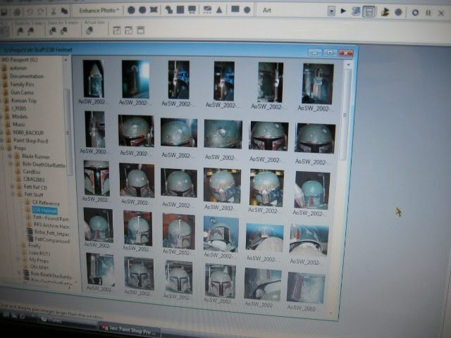The height and width of the screenshot is (338, 451).
Task: Click the Copy icon beside the scissors
Action: (65, 11)
